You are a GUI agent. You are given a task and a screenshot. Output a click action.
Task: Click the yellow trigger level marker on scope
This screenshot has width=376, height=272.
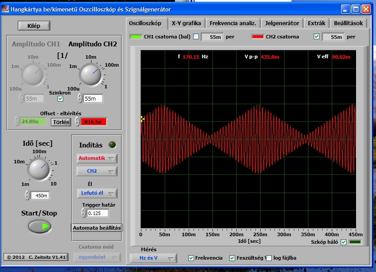(x=142, y=119)
